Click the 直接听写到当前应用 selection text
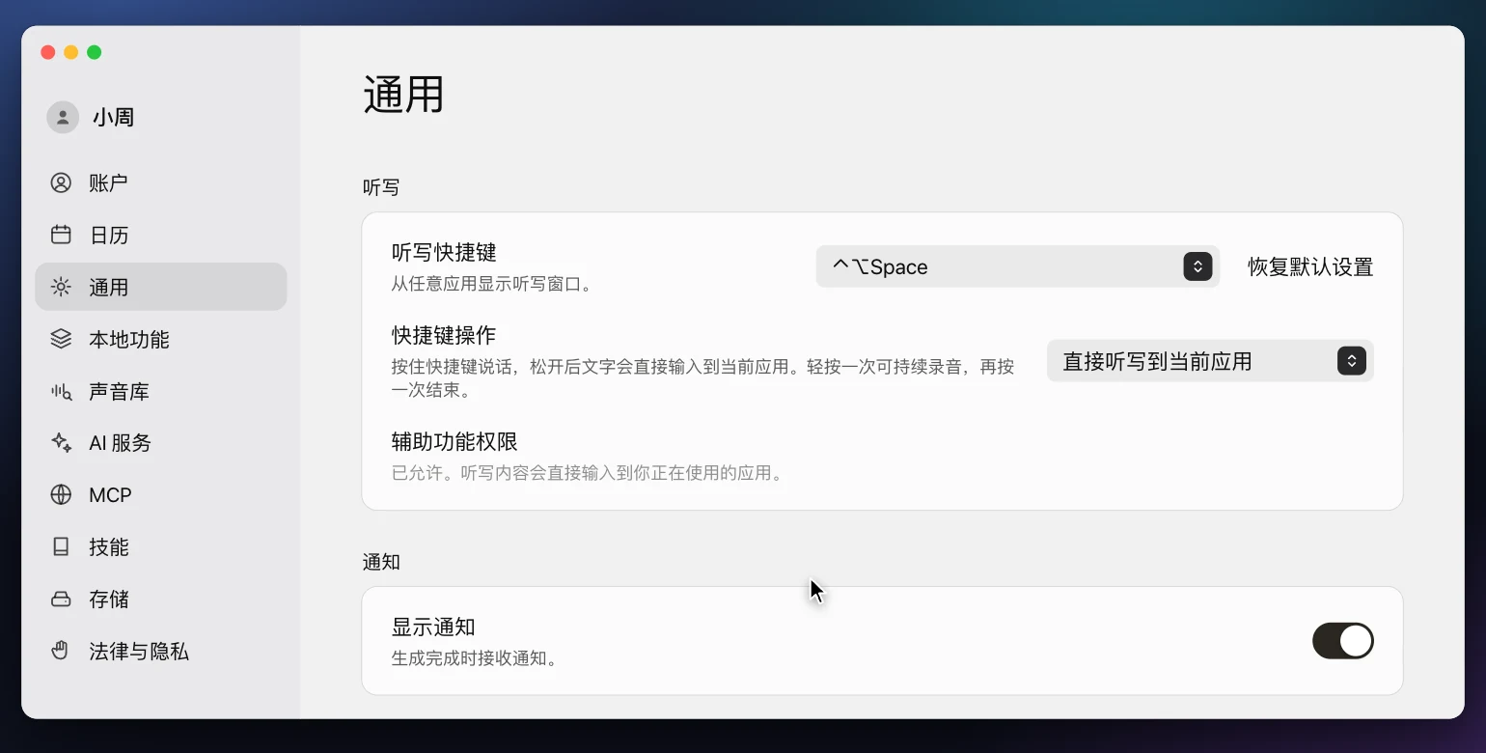Screen dimensions: 1486x753 pyautogui.click(x=1157, y=361)
